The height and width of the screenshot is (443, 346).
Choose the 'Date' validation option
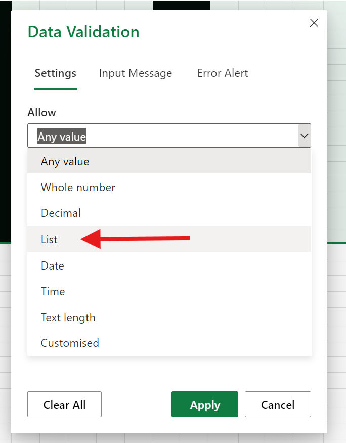tap(169, 265)
